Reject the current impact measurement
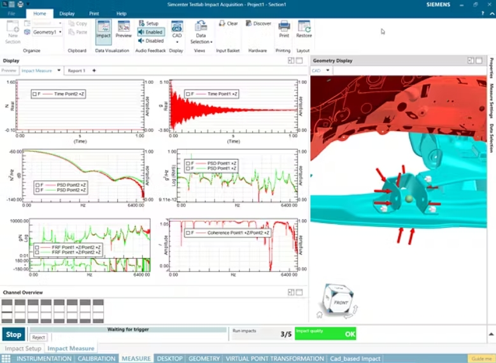Image resolution: width=496 pixels, height=363 pixels. tap(39, 338)
